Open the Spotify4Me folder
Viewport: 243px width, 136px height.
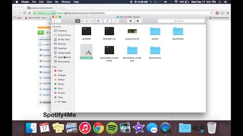click(x=178, y=31)
